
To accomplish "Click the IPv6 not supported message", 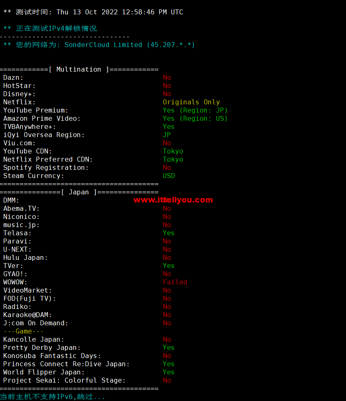I will click(53, 396).
